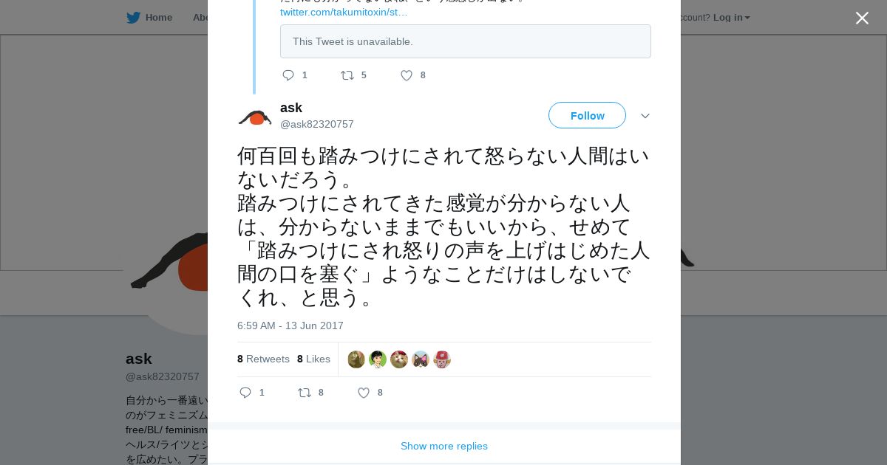This screenshot has width=887, height=465.
Task: Follow the ask account
Action: coord(587,115)
